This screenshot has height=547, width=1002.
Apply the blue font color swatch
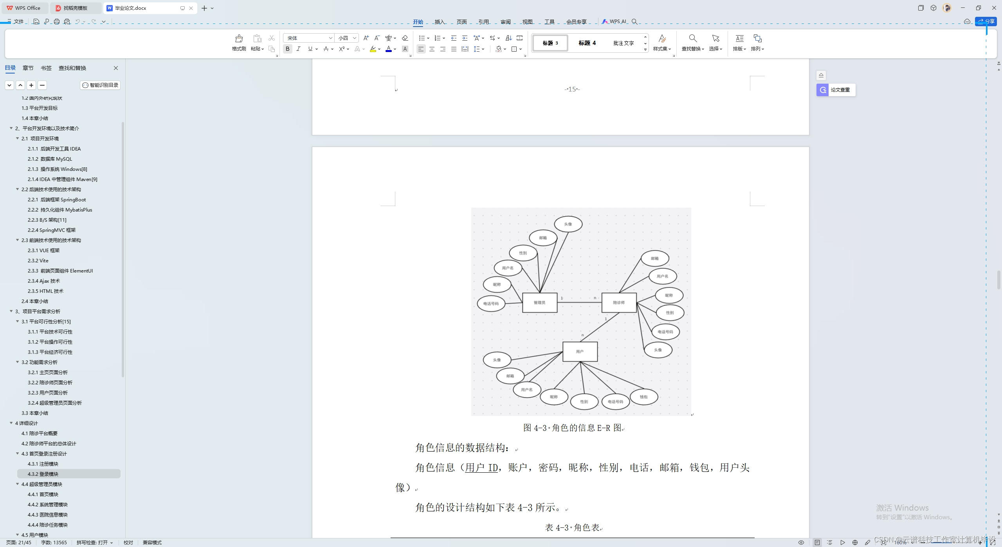(x=389, y=49)
